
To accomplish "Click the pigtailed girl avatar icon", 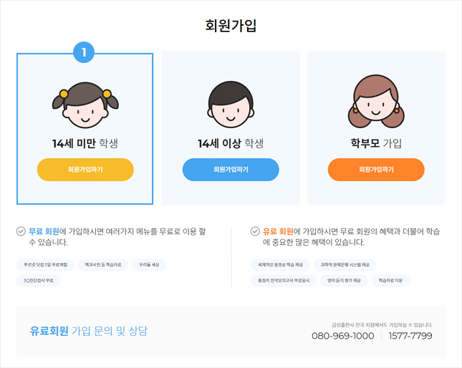I will (x=85, y=105).
